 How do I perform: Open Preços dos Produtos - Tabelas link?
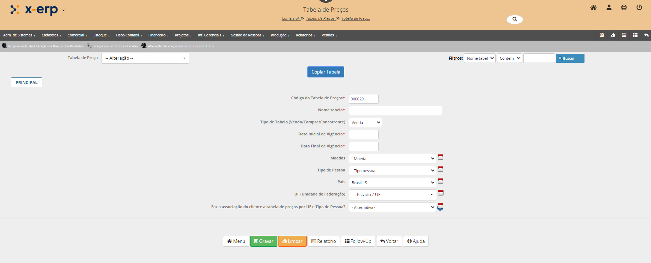(x=115, y=46)
